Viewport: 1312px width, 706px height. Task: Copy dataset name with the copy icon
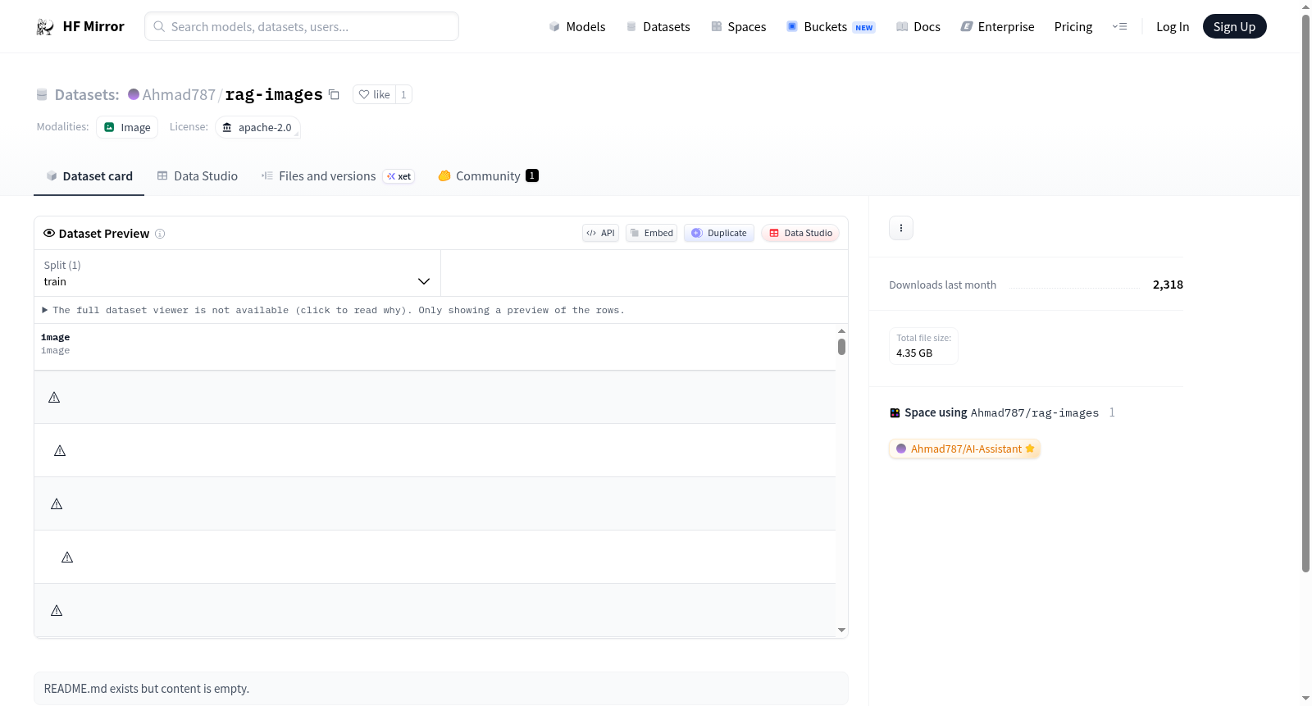coord(334,94)
